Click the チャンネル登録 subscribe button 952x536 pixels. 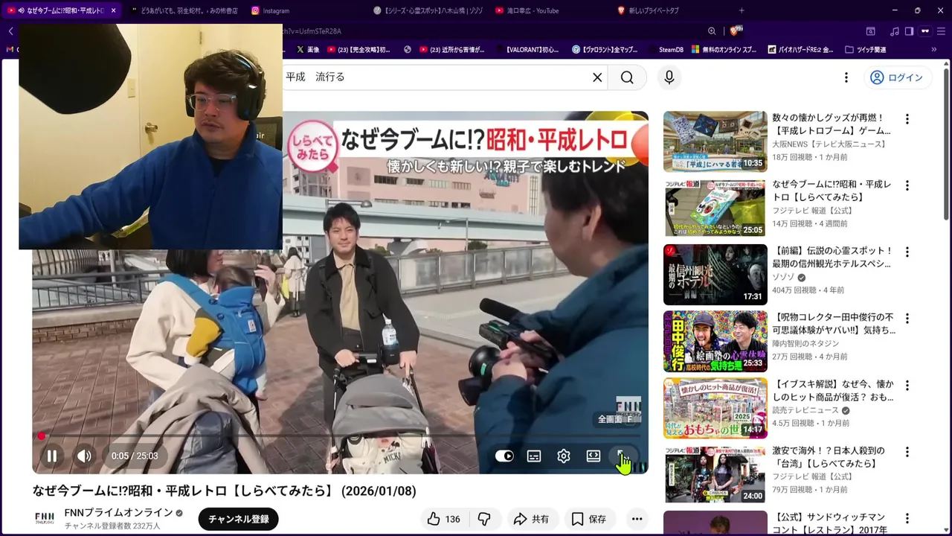(239, 519)
